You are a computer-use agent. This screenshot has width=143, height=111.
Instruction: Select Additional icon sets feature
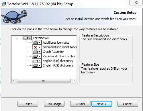point(56,43)
